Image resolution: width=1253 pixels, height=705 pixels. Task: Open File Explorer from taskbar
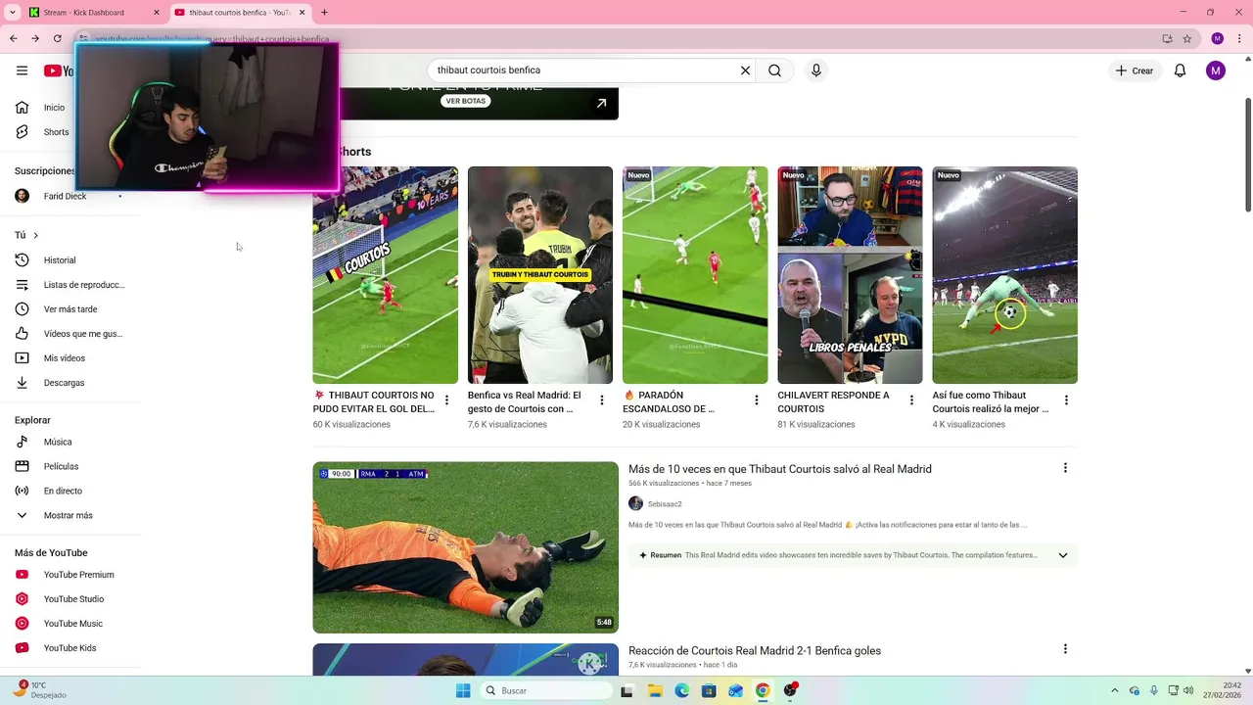[x=655, y=690]
